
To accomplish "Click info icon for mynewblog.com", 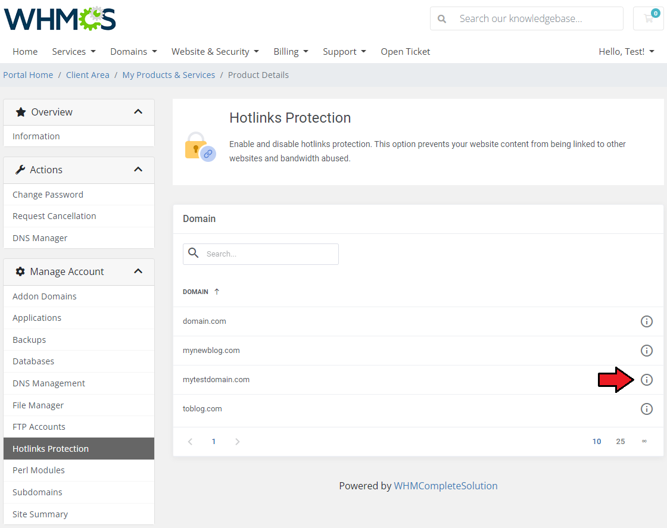I will click(647, 350).
